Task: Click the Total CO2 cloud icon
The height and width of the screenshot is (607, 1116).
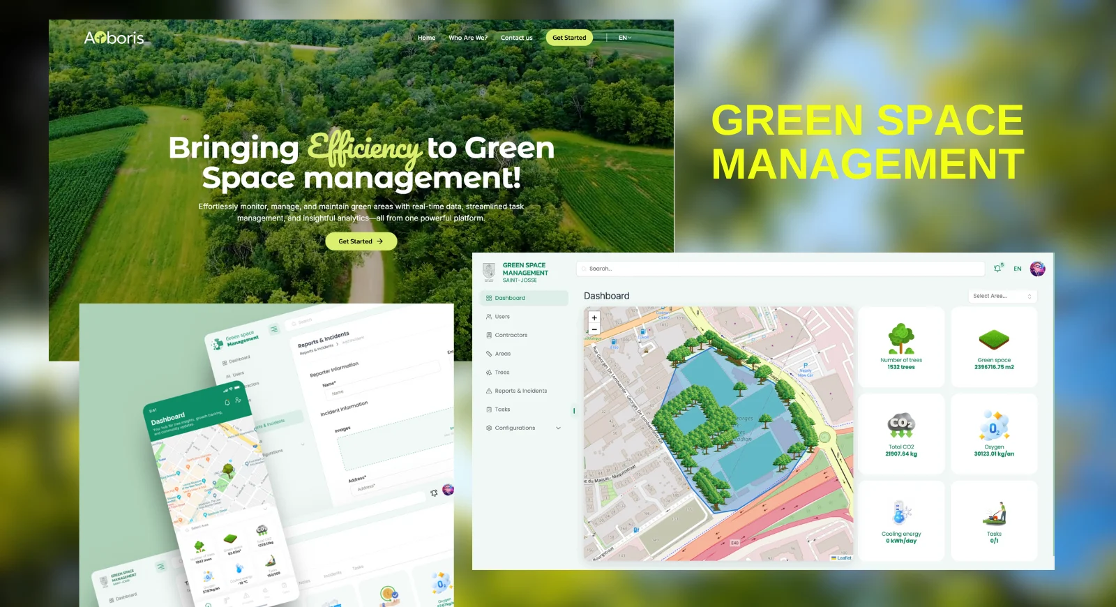Action: [900, 425]
